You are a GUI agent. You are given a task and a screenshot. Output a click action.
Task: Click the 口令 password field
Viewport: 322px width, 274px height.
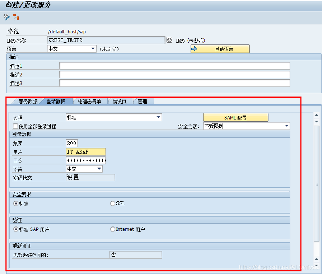[x=86, y=160]
